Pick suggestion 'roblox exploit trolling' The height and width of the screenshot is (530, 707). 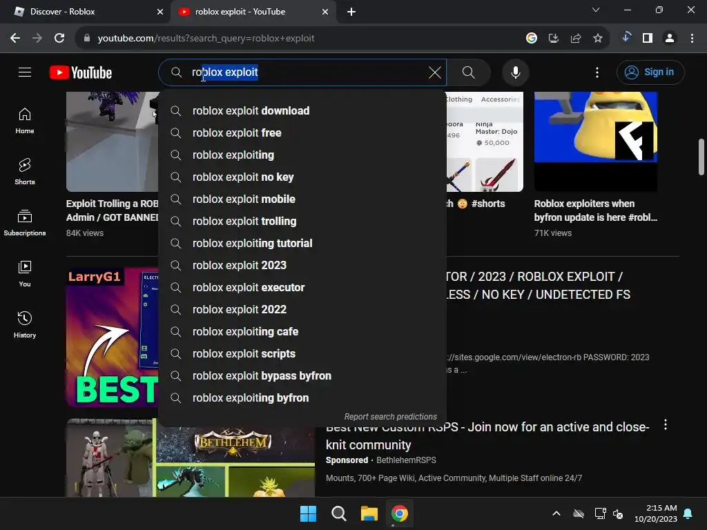302,222
